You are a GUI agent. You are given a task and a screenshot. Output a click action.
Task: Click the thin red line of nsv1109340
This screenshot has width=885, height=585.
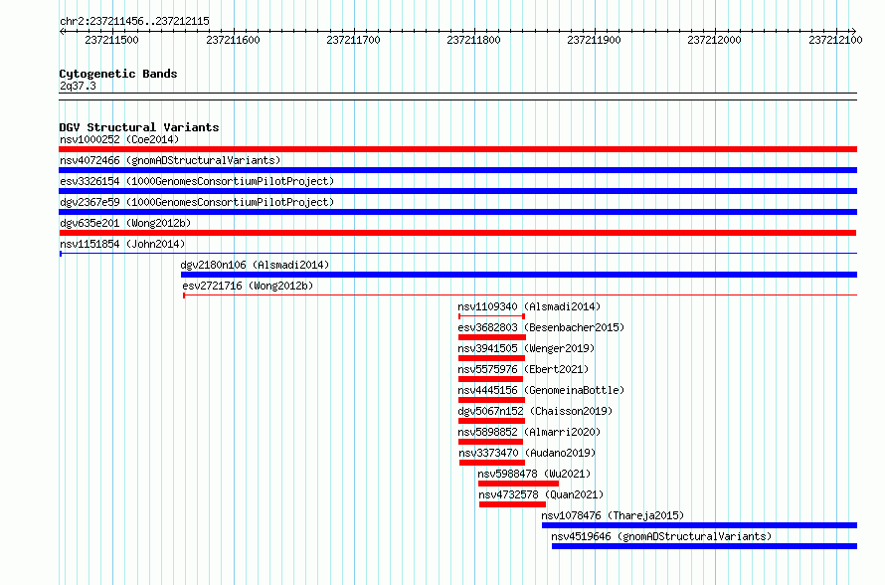click(x=491, y=316)
